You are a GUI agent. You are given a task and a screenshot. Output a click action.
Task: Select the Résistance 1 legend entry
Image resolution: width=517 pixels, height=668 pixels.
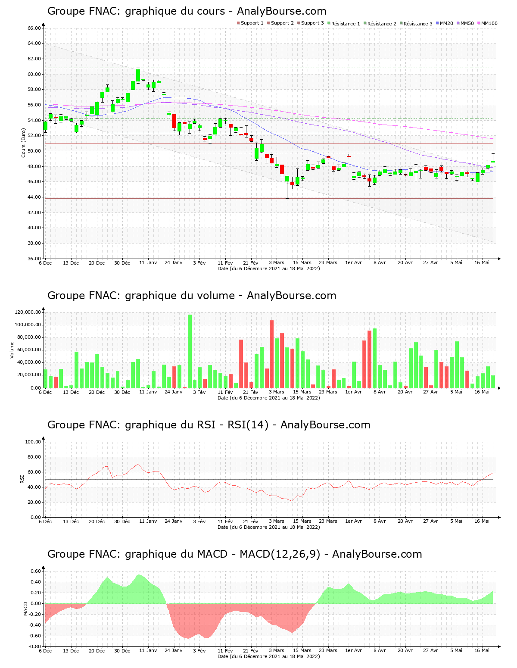[344, 23]
